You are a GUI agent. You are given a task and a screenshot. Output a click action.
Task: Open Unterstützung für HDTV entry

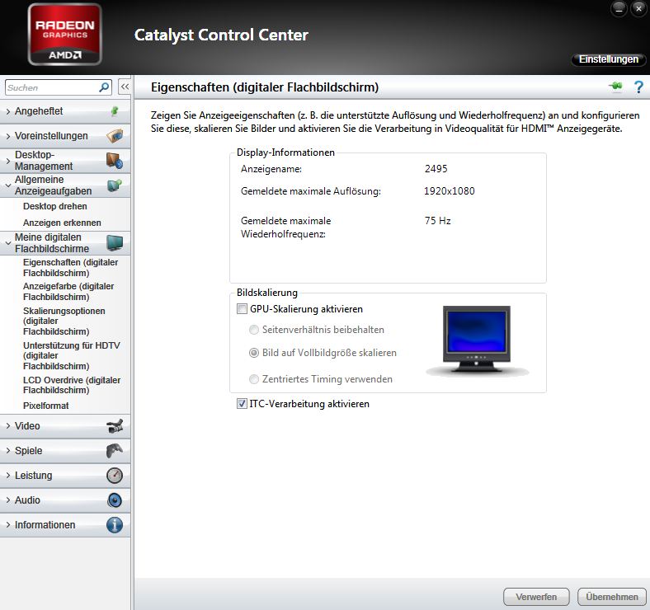(72, 355)
